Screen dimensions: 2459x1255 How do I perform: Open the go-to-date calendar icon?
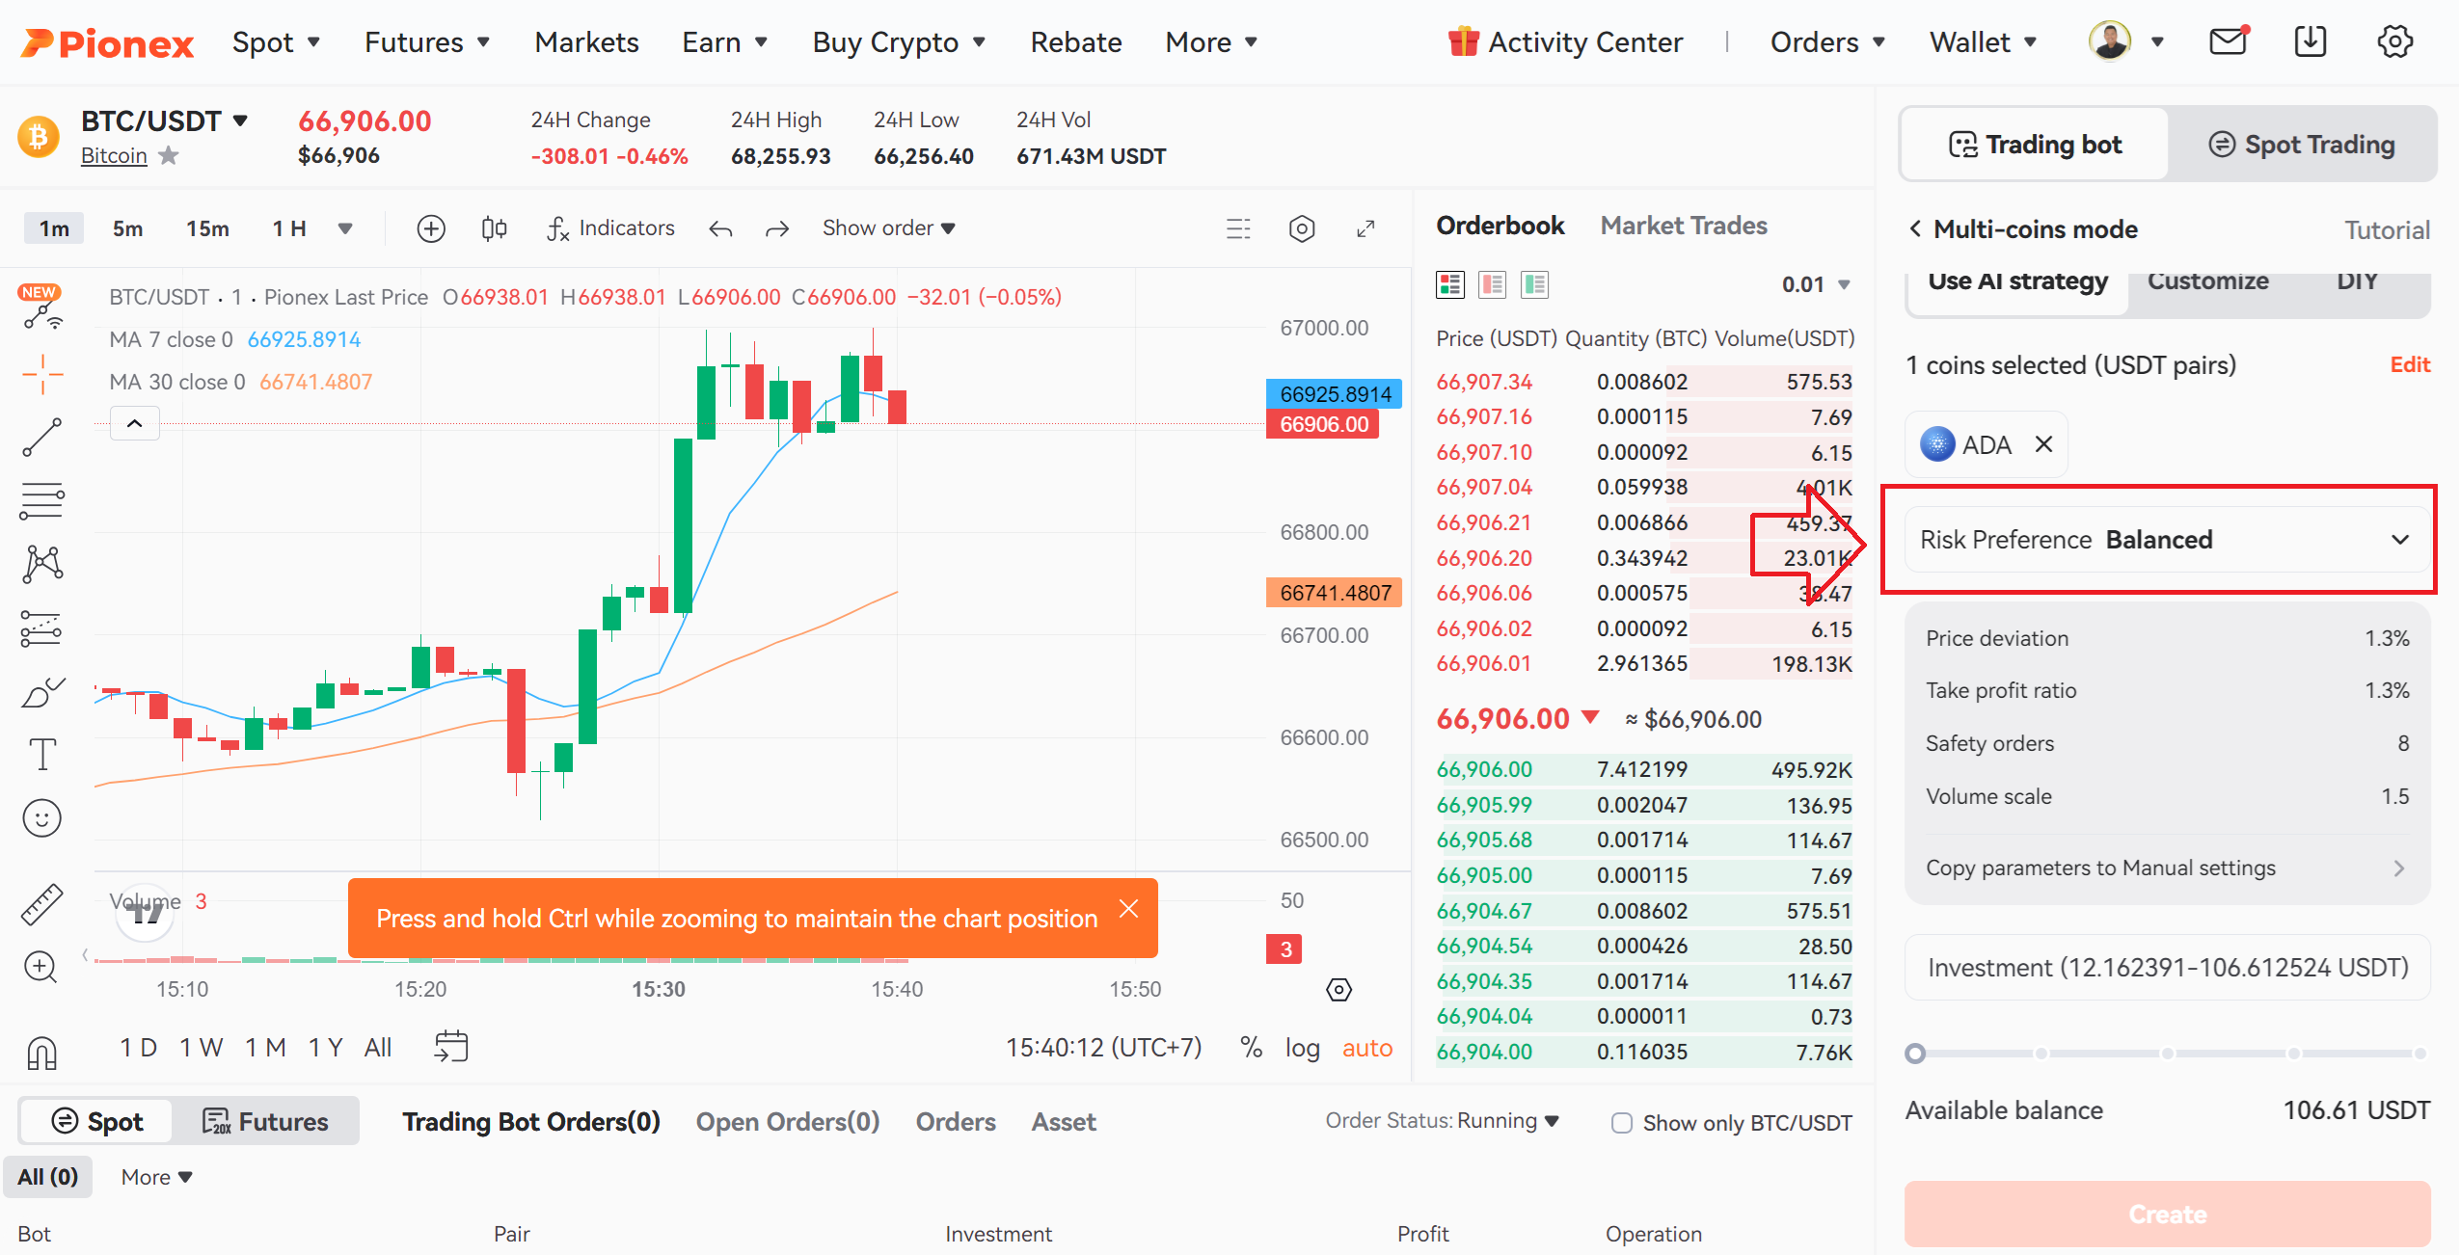point(451,1047)
